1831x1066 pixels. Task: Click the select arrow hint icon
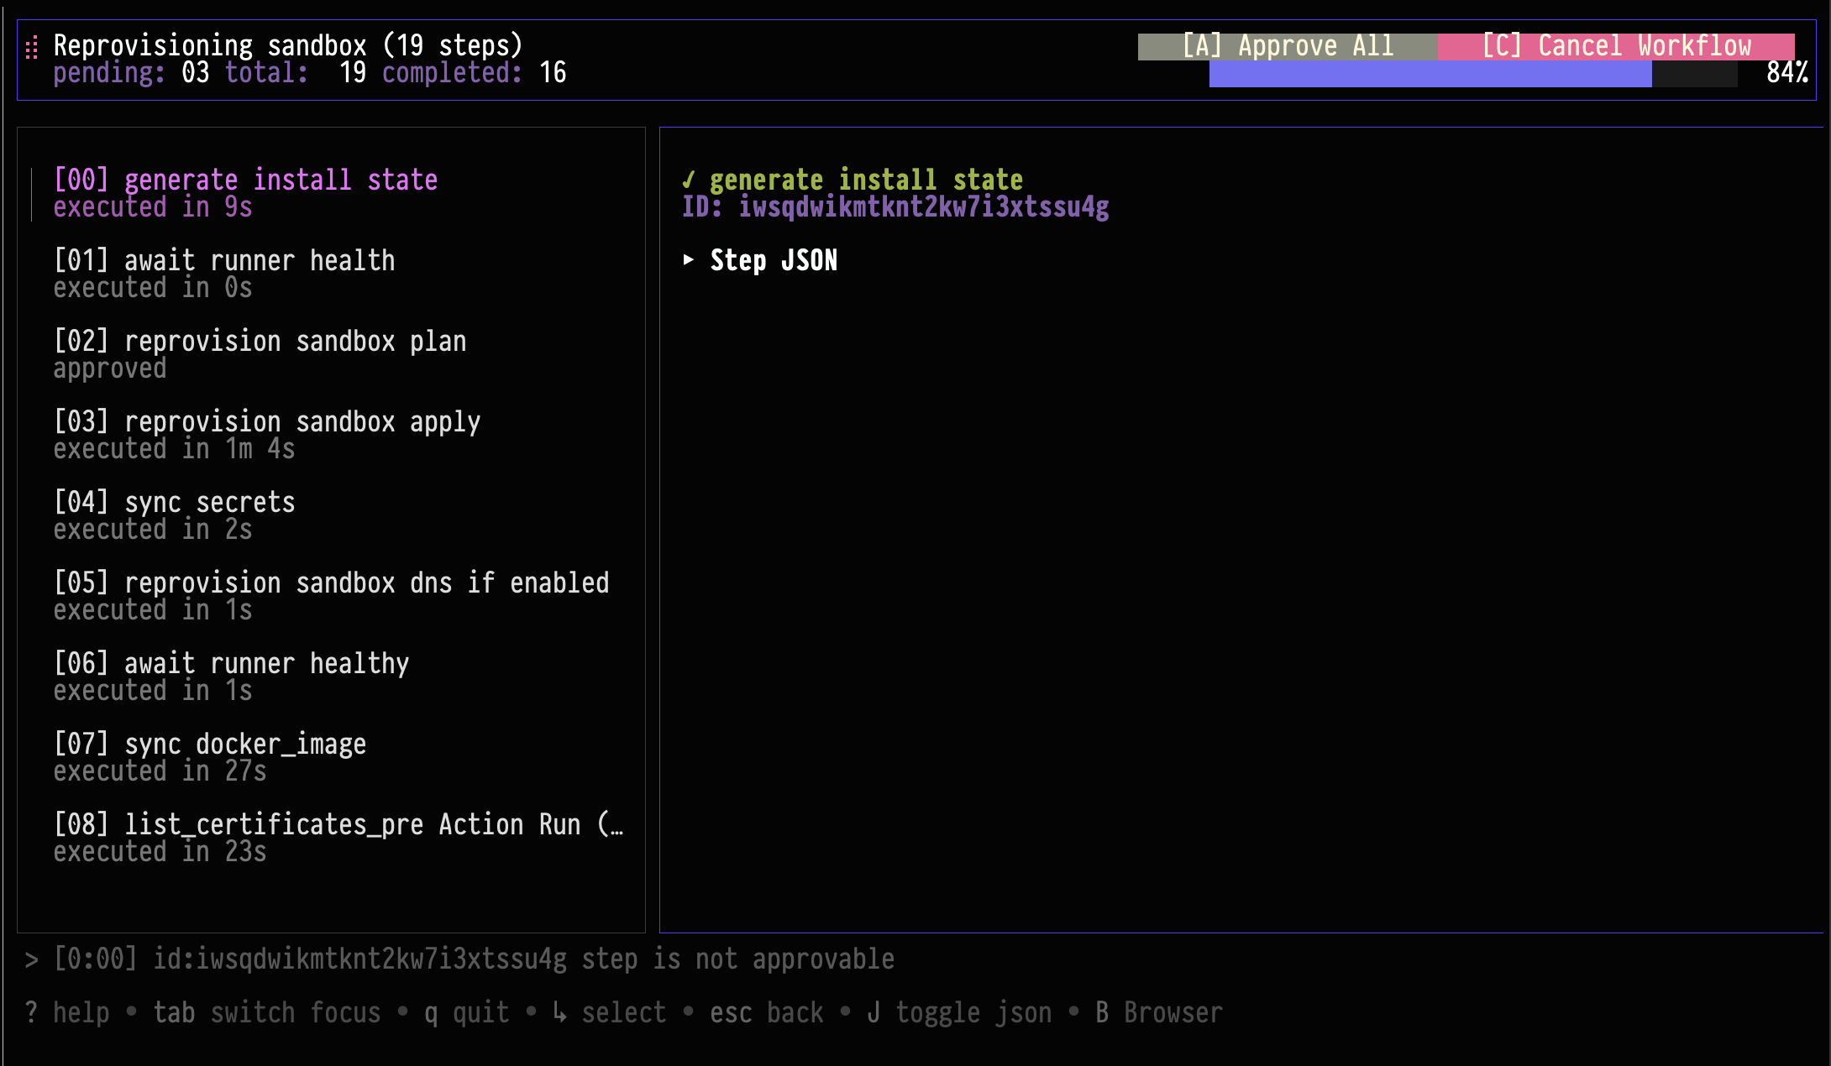click(x=560, y=1012)
